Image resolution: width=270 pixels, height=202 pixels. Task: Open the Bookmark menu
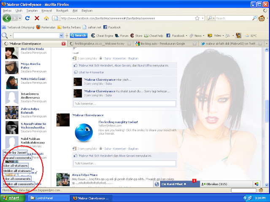(62, 11)
